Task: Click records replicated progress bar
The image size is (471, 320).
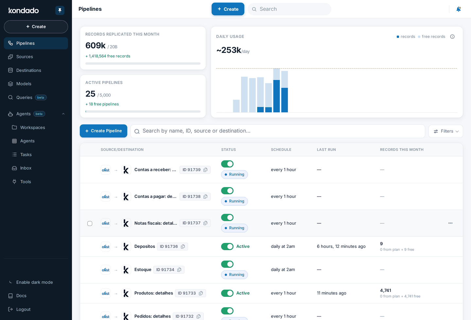Action: (x=143, y=63)
